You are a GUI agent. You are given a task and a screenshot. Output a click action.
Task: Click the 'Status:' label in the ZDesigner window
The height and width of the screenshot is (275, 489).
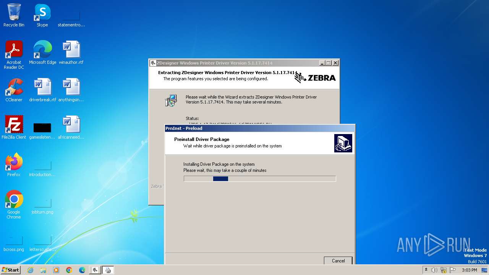192,118
